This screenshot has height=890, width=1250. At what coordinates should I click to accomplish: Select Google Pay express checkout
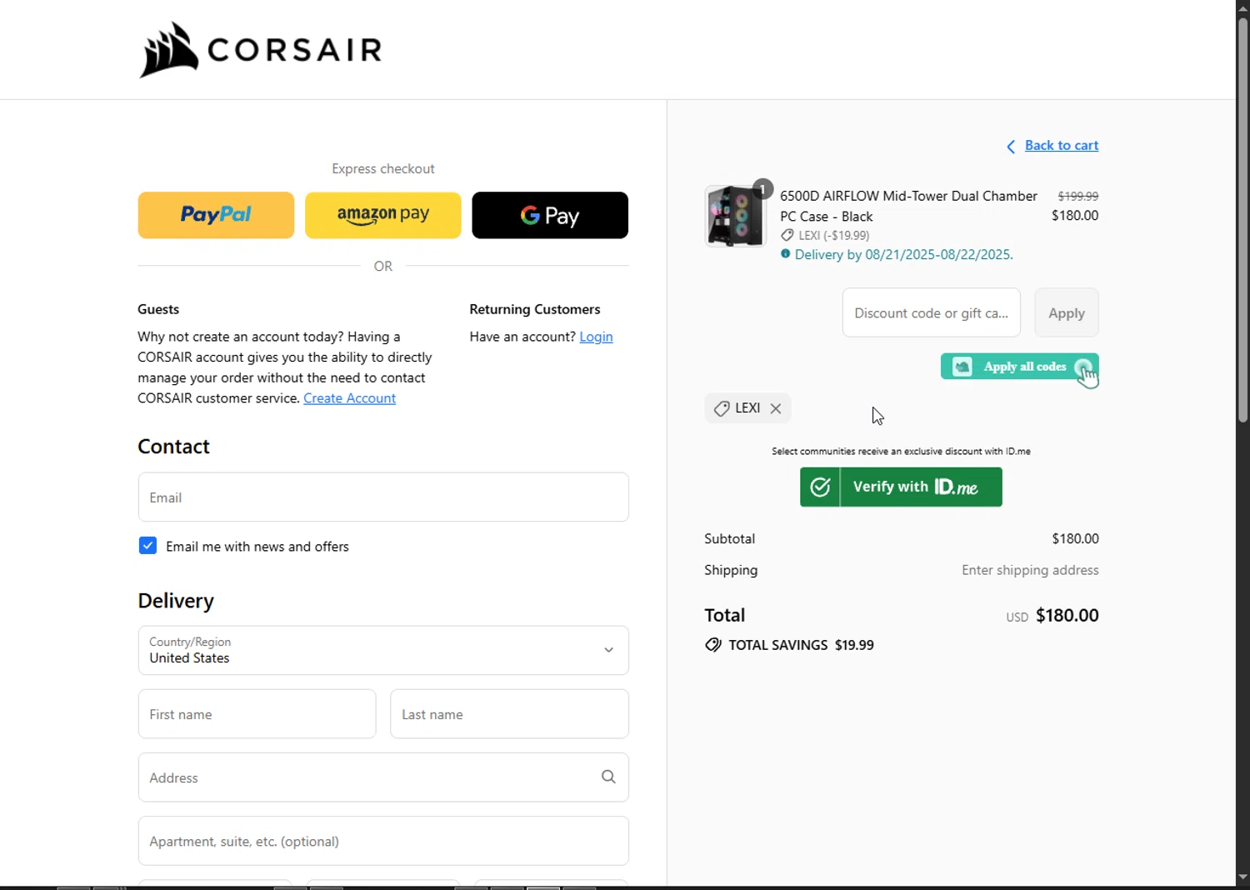[x=550, y=215]
